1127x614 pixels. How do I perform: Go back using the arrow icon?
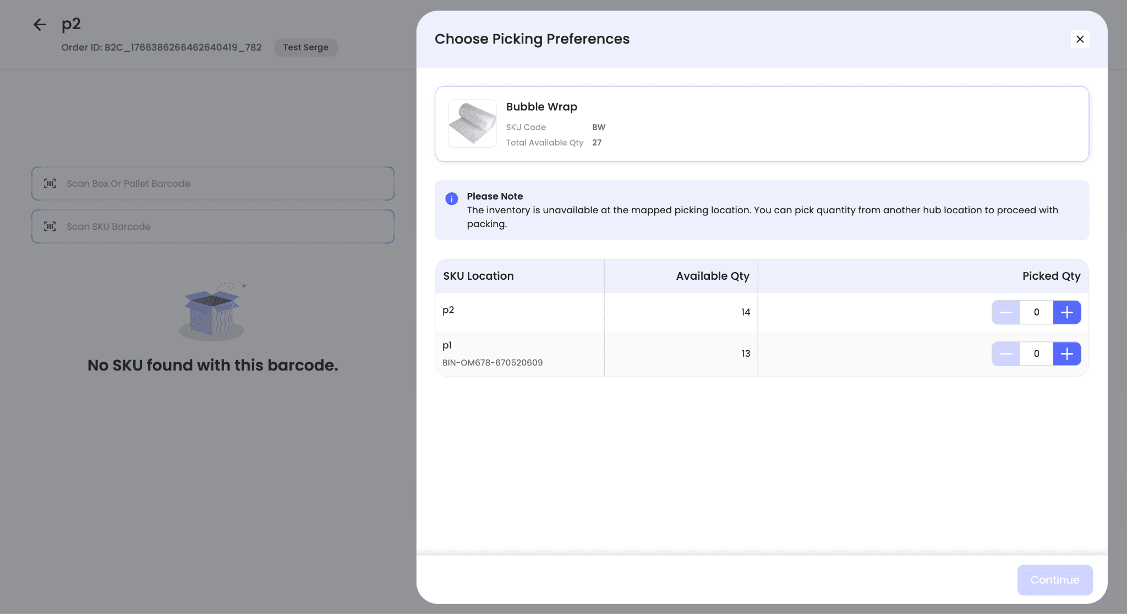40,24
